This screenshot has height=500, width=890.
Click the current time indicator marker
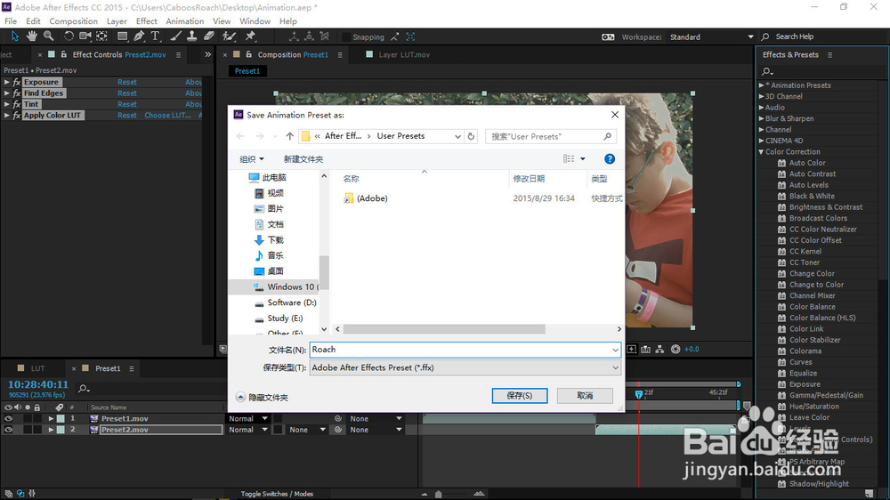click(x=638, y=394)
